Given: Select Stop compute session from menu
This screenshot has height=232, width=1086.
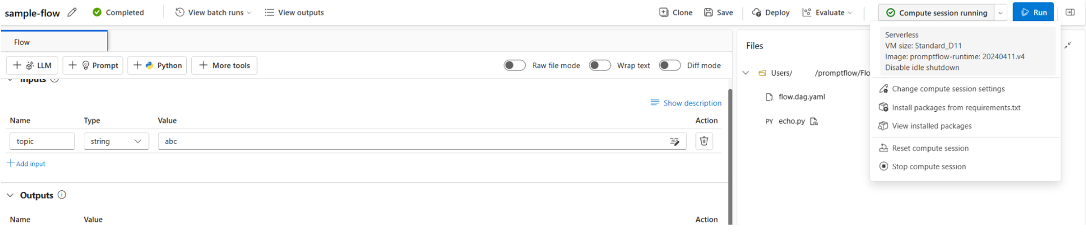Looking at the screenshot, I should point(929,167).
